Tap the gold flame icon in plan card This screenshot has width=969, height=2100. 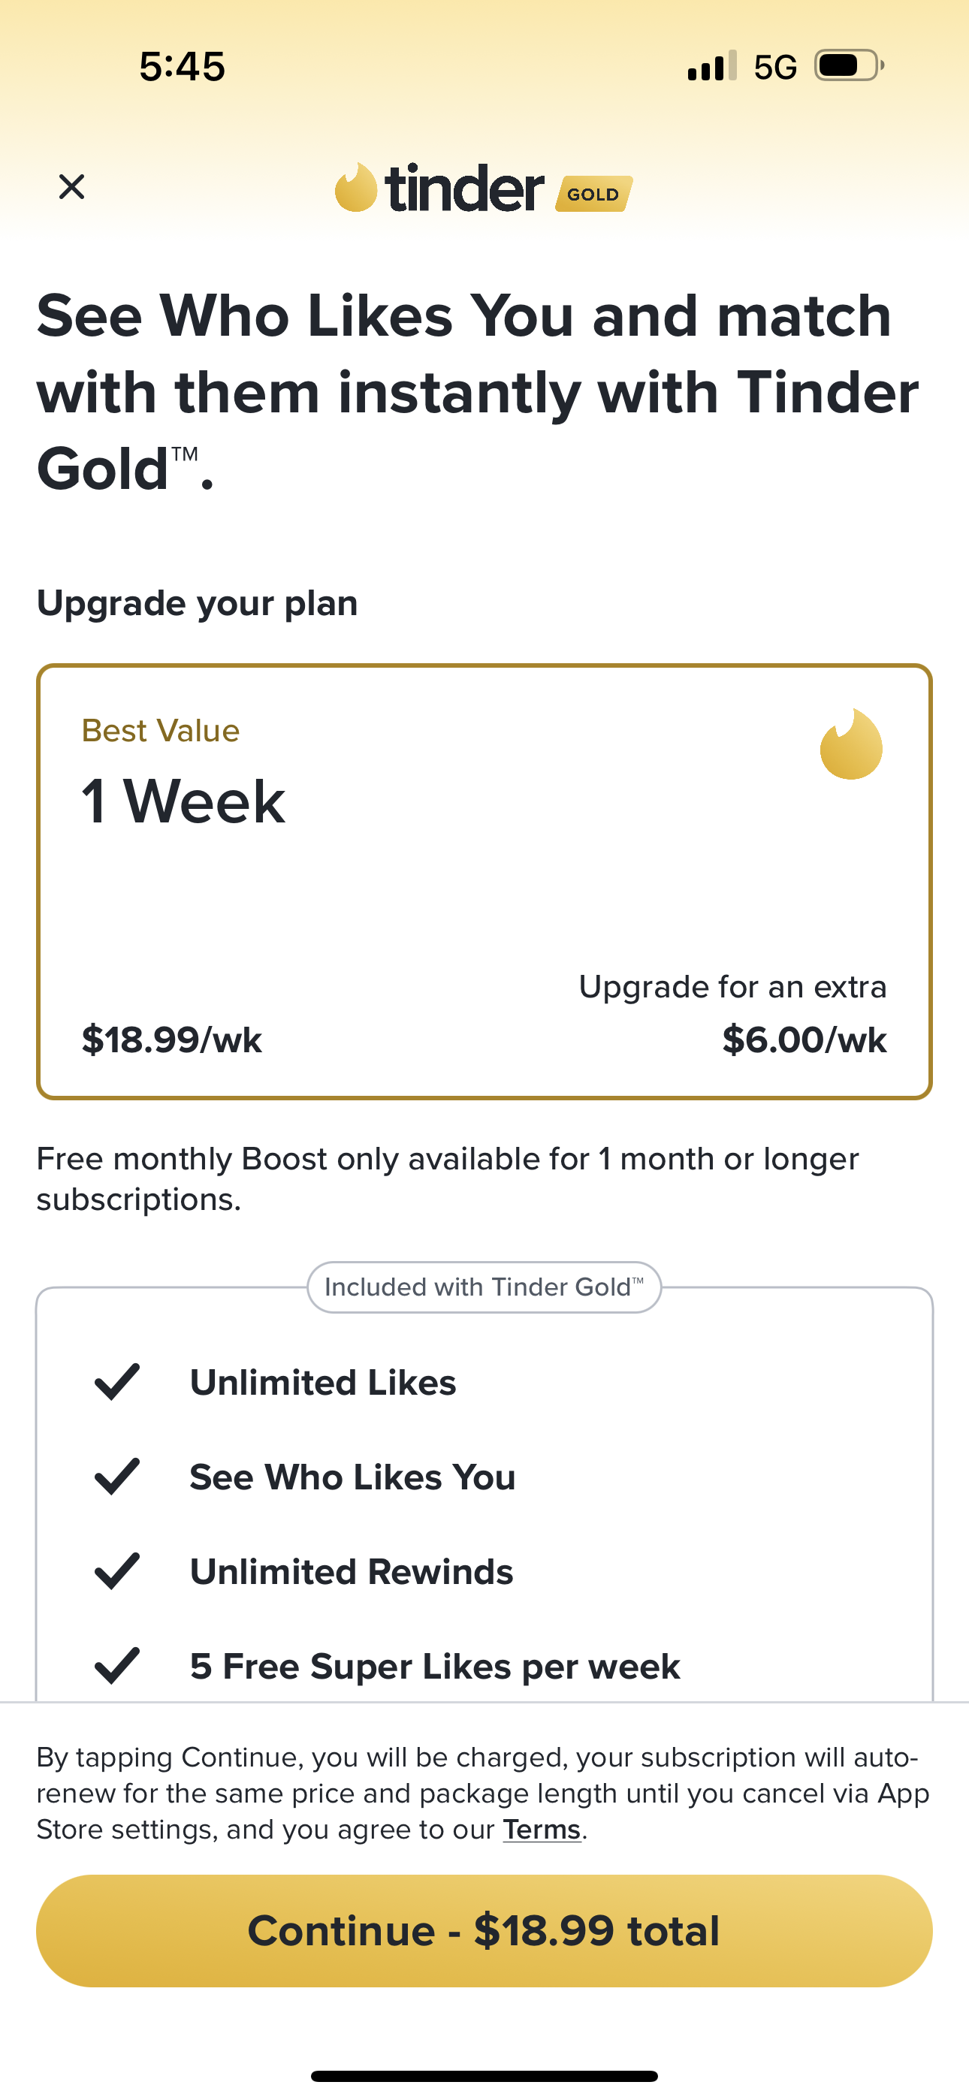[x=851, y=744]
